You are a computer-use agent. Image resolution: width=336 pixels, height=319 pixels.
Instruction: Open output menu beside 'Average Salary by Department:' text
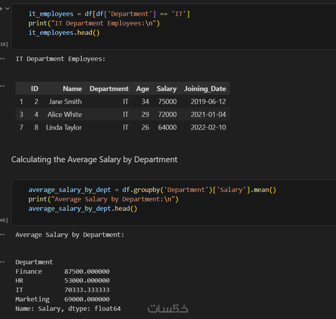3,235
